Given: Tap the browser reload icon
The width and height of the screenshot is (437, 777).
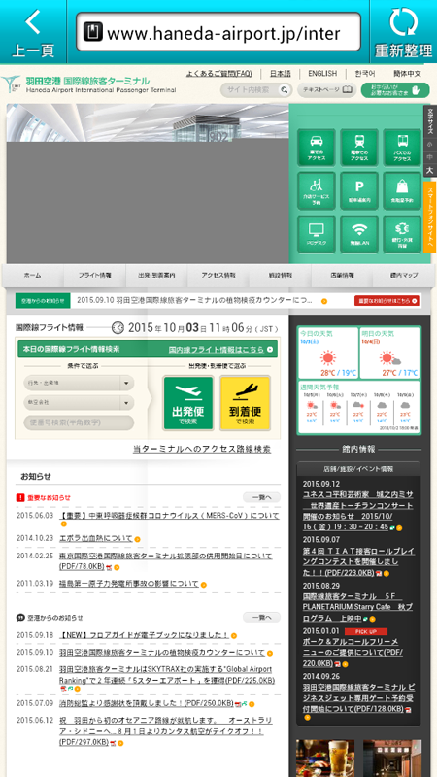Looking at the screenshot, I should coord(403,22).
